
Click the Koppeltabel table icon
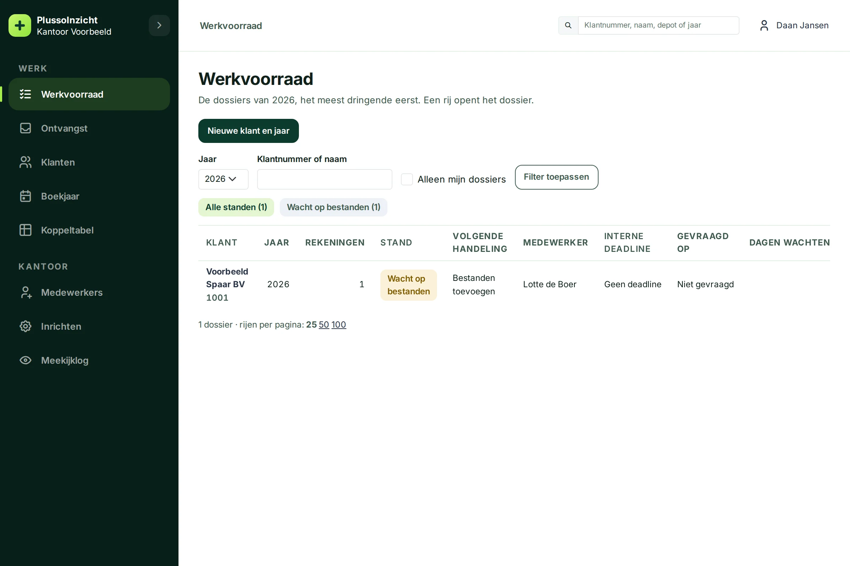pos(25,230)
